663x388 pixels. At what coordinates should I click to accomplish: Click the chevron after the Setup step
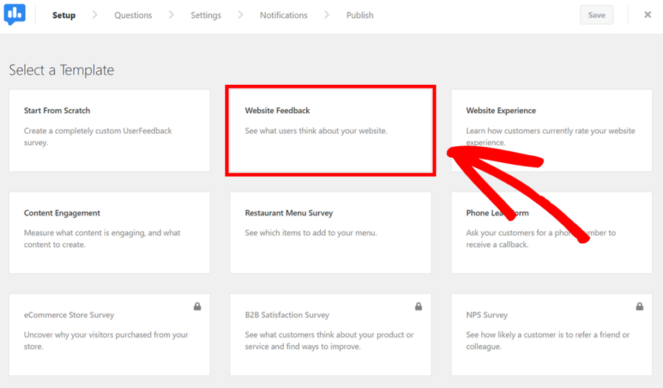click(95, 14)
